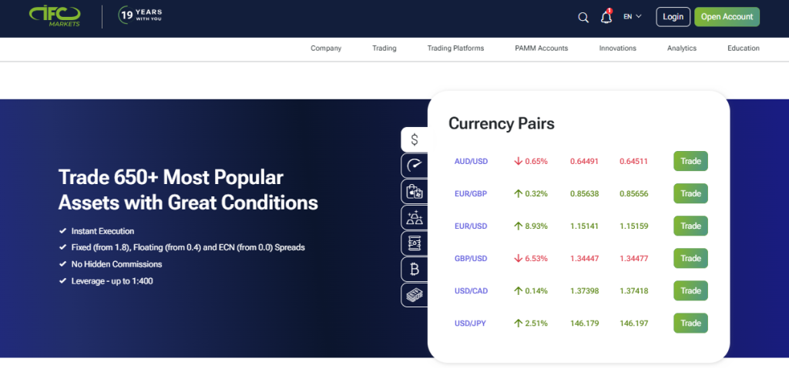Select the dollar sign currency pairs tab
Screen dimensions: 789x372
(x=415, y=139)
